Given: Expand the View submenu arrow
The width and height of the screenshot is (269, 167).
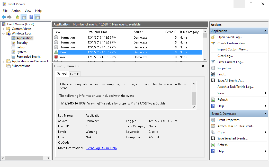Looking at the screenshot, I should point(265,93).
